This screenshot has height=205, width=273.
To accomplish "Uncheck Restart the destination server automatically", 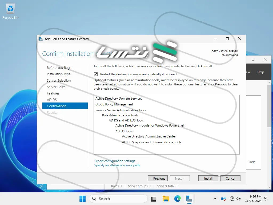I will 96,74.
